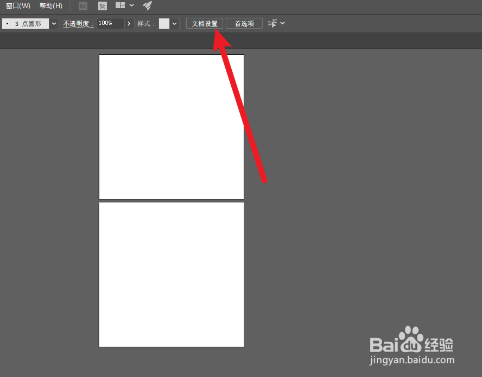Click the opacity 100% input field

111,23
